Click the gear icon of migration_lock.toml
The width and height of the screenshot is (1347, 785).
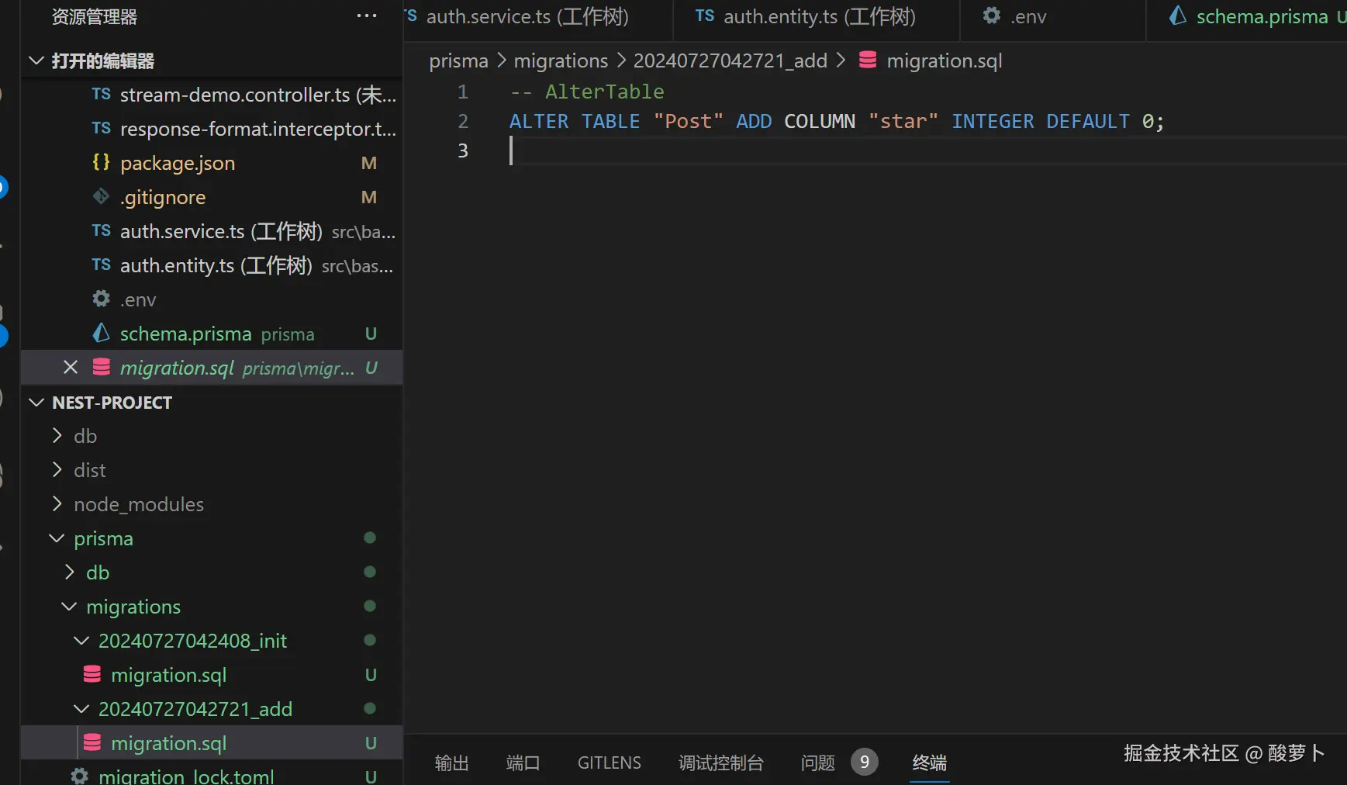click(x=80, y=776)
